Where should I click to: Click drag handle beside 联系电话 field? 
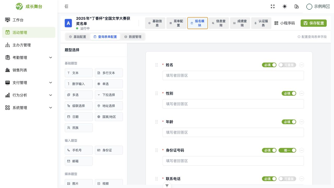click(157, 179)
